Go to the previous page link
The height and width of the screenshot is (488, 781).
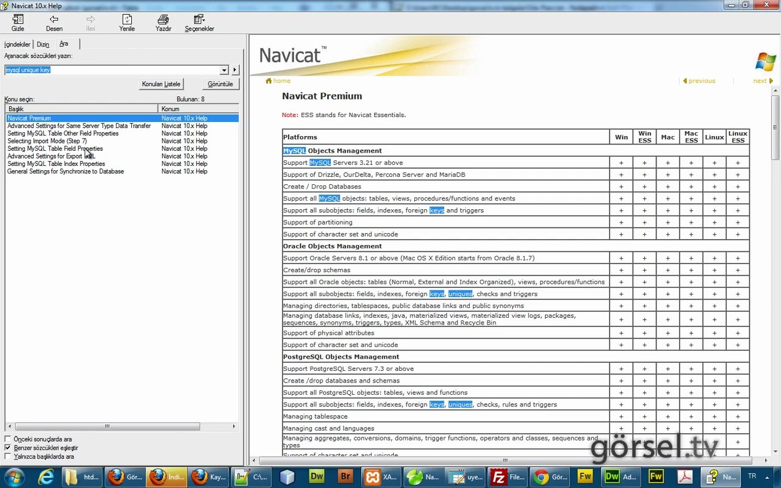tap(702, 81)
